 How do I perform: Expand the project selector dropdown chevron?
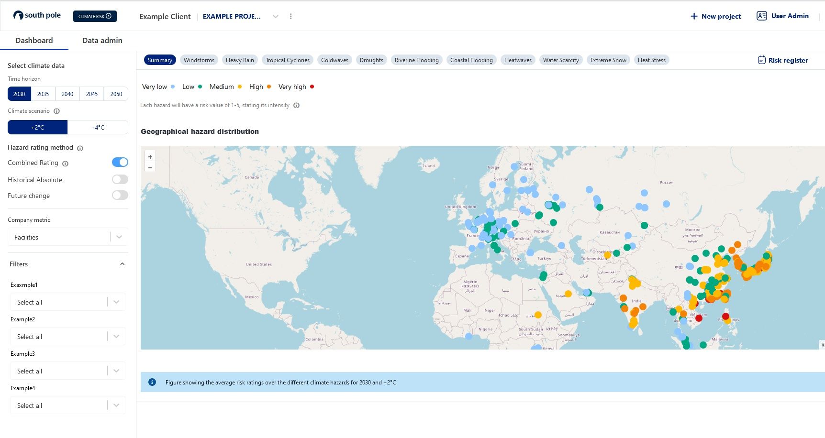276,16
